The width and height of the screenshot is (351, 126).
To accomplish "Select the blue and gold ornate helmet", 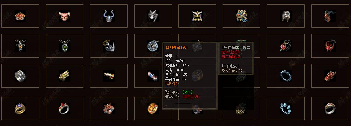I will coord(242,16).
